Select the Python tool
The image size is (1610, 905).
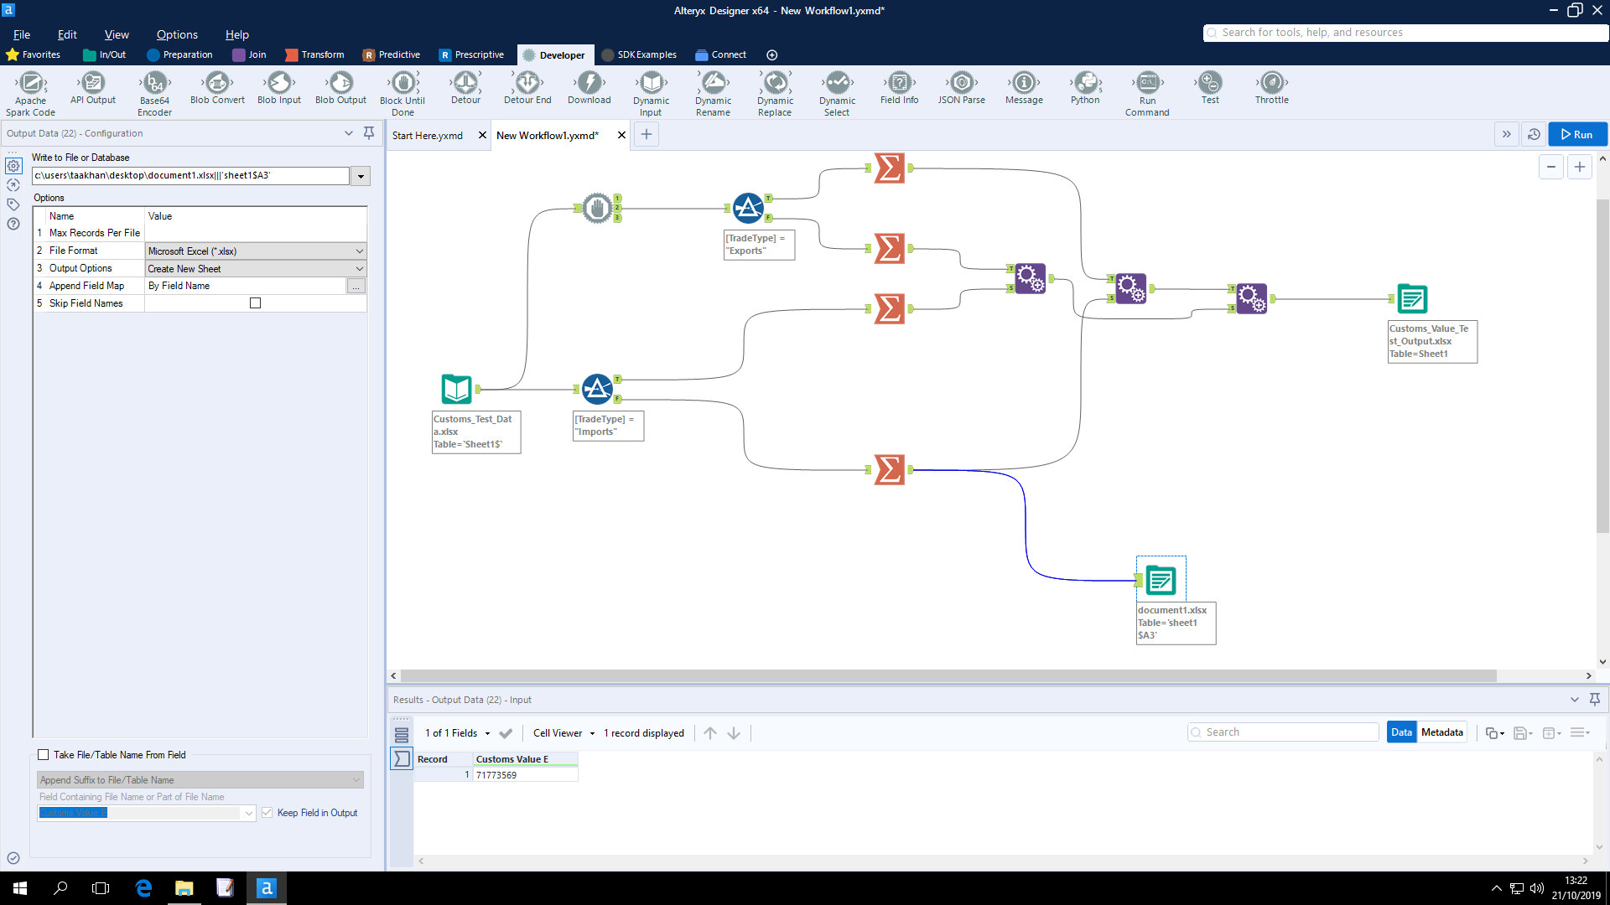1085,87
